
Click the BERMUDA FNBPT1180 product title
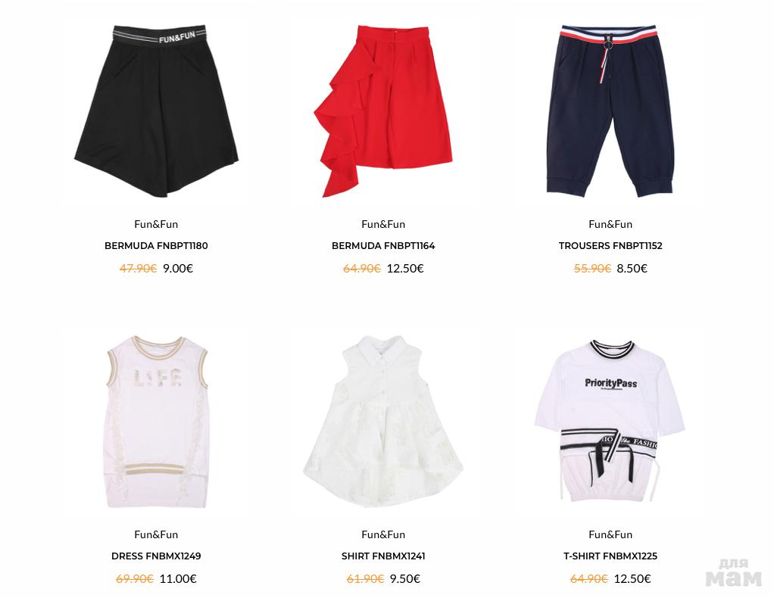pyautogui.click(x=156, y=246)
